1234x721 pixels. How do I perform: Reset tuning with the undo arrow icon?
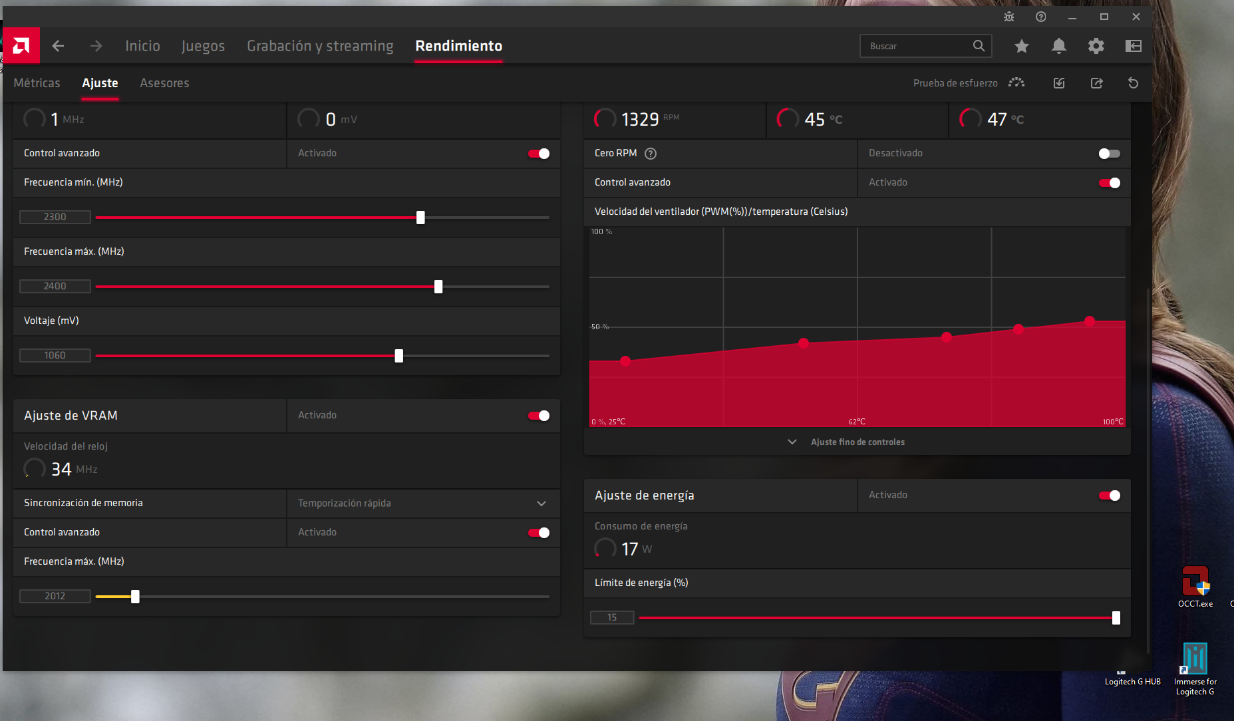[x=1134, y=82]
